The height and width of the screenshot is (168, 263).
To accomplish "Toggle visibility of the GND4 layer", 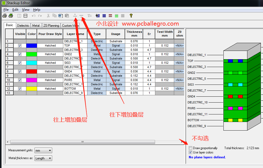I will click(x=20, y=72).
